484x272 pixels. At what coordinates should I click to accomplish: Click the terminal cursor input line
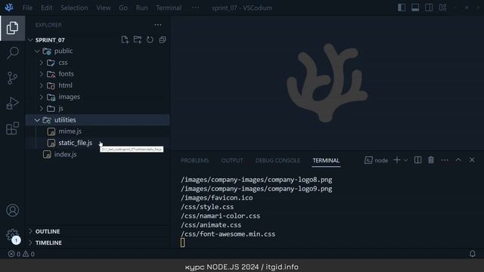pos(183,243)
